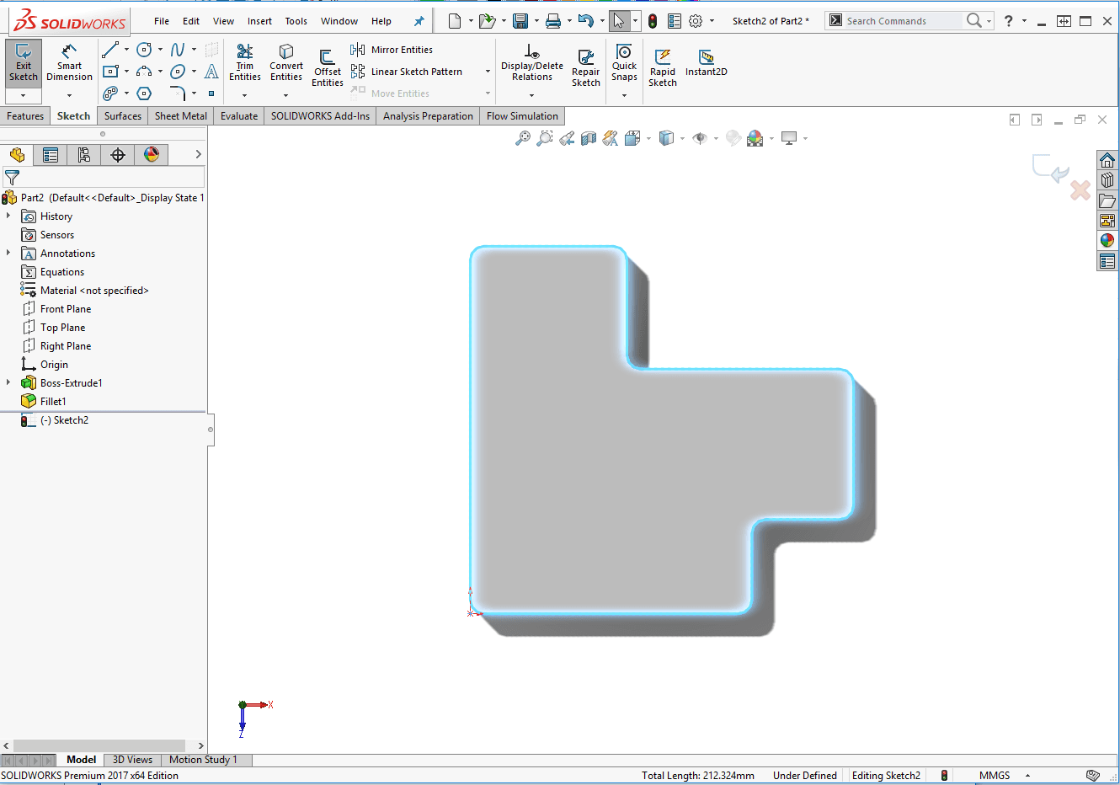The width and height of the screenshot is (1120, 785).
Task: Toggle Instant2D mode
Action: [706, 63]
